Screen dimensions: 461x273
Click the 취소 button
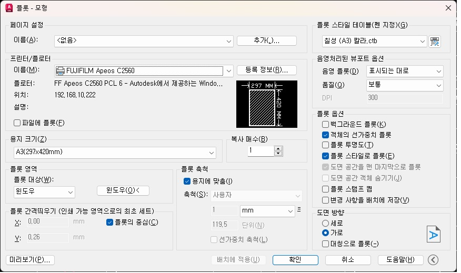[348, 260]
